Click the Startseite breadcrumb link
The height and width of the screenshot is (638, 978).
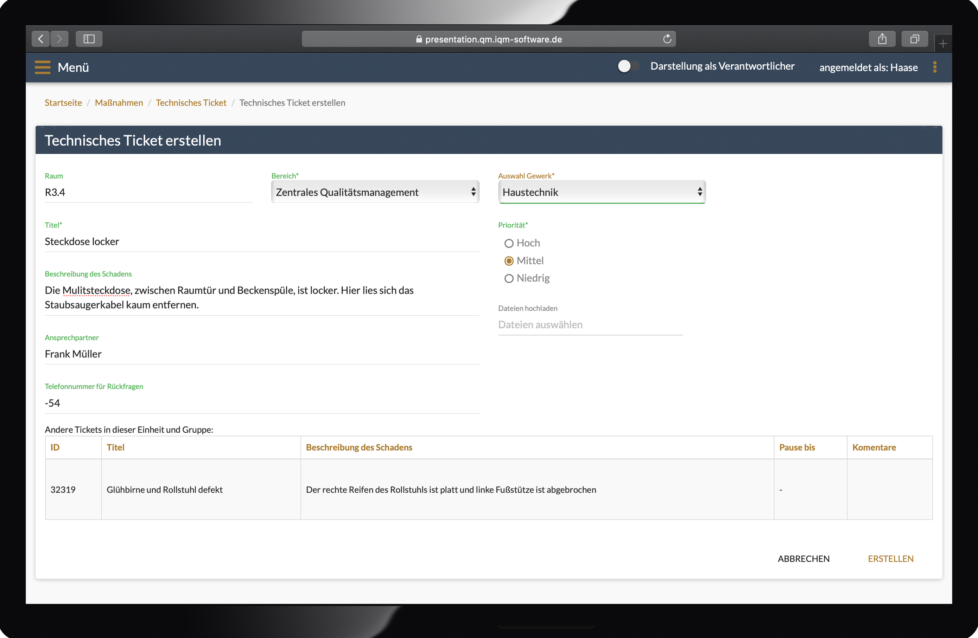[x=63, y=103]
